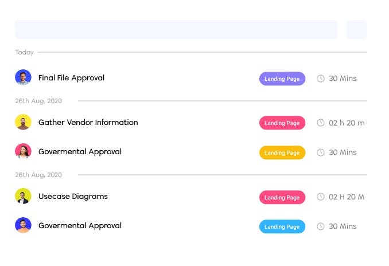This screenshot has height=266, width=389.
Task: Click the clock icon beside Final File Approval
Action: [x=321, y=79]
